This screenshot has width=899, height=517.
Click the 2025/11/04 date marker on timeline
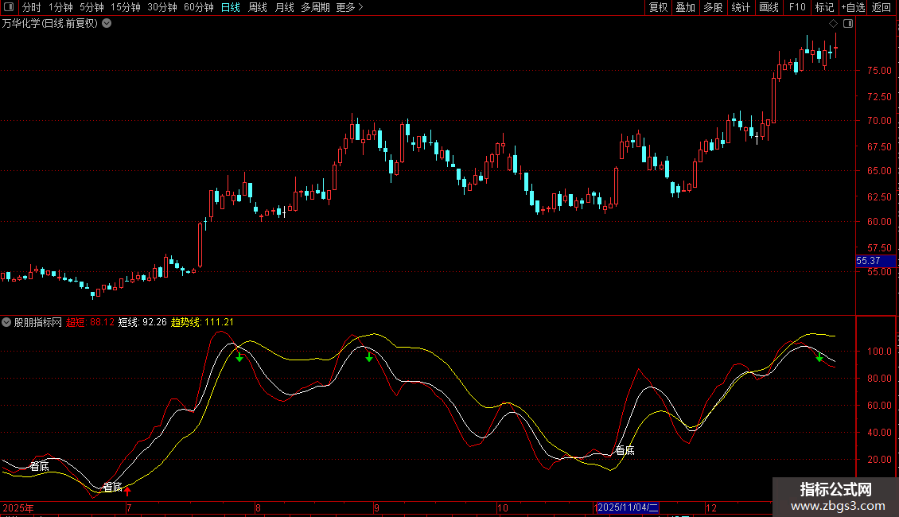(x=629, y=507)
